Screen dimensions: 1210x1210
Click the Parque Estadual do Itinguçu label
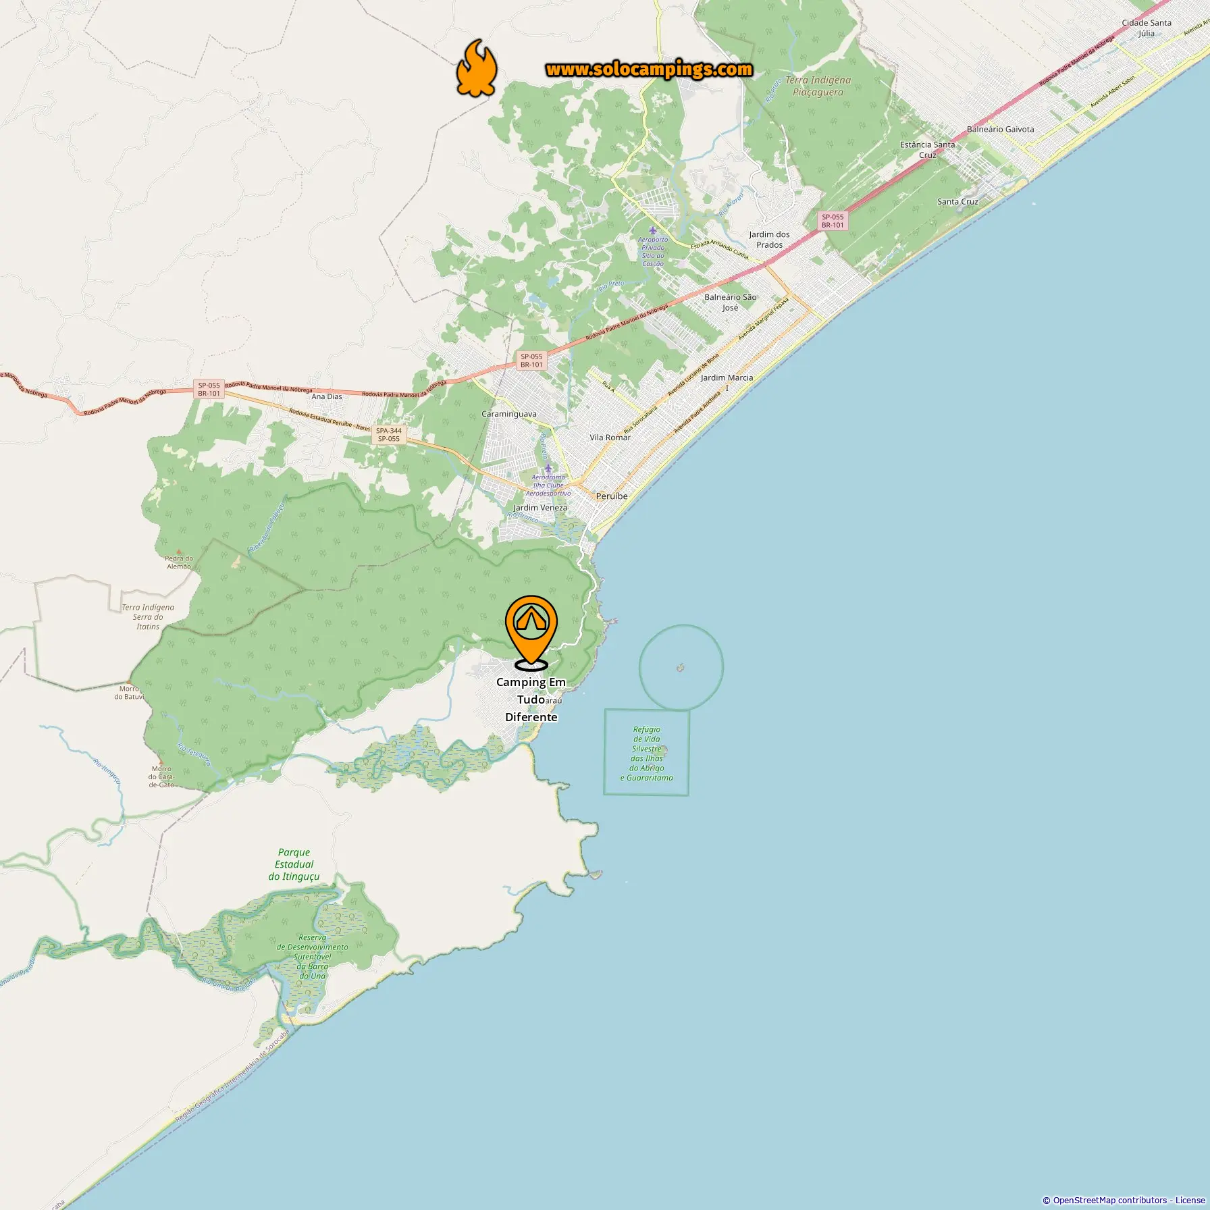click(x=294, y=864)
